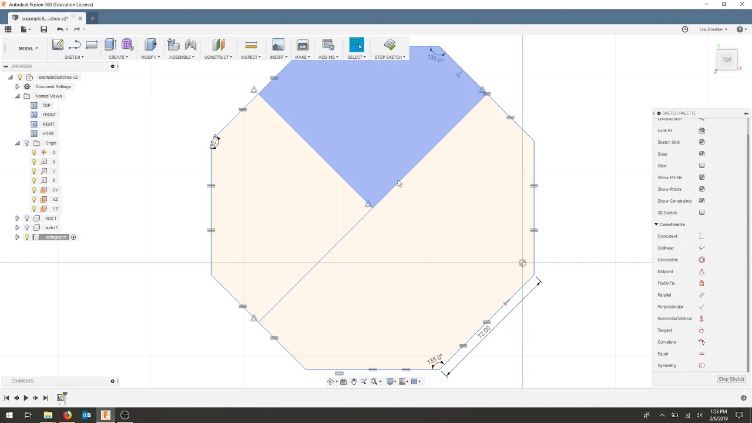
Task: Open the INSPECT menu
Action: [251, 57]
